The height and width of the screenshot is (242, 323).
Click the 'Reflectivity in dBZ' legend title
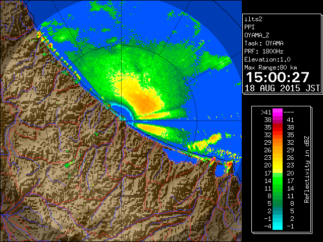coord(306,169)
